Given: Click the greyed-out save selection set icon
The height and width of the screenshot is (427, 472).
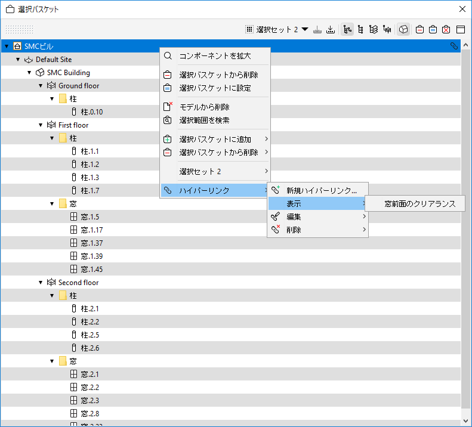Looking at the screenshot, I should (317, 29).
